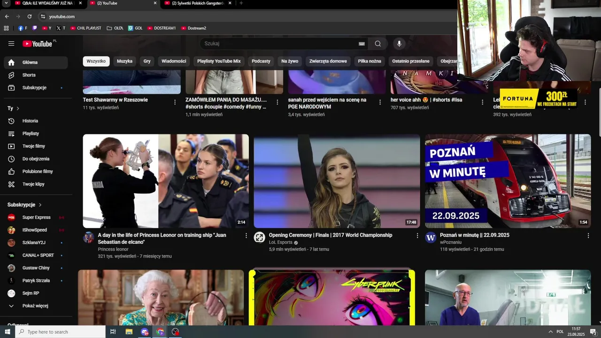Open the Do obejrzenia watch-later list
The image size is (601, 338).
click(x=36, y=159)
